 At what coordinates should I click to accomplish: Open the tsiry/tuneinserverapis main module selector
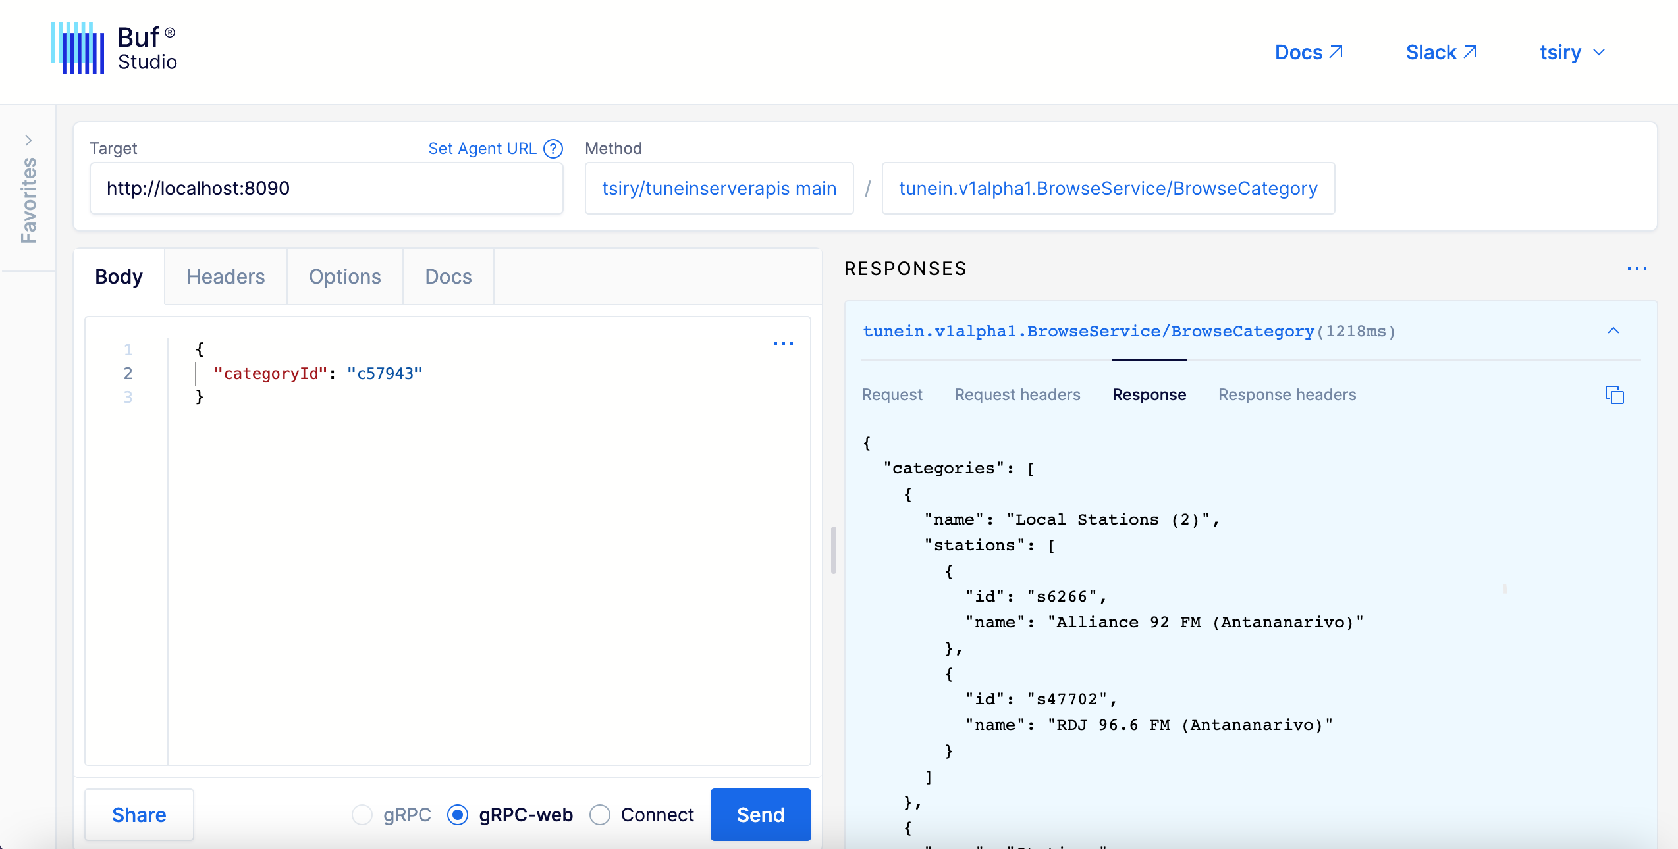click(718, 188)
